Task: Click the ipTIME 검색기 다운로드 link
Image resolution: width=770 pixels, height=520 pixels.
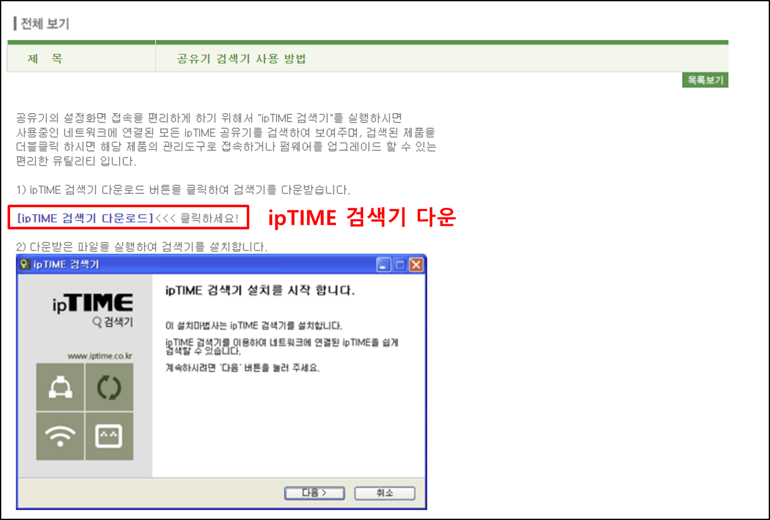Action: coord(85,218)
